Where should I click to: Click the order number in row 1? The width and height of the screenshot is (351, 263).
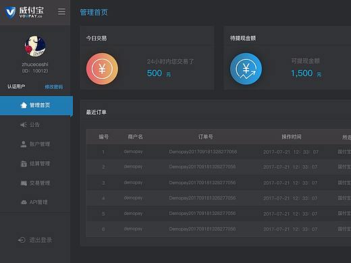(203, 152)
